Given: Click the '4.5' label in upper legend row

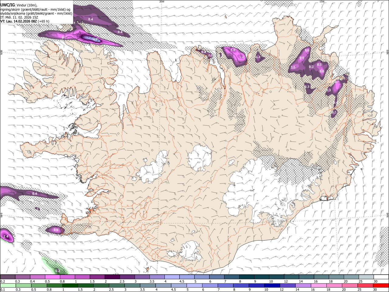Looking at the screenshot, I should (181, 281).
